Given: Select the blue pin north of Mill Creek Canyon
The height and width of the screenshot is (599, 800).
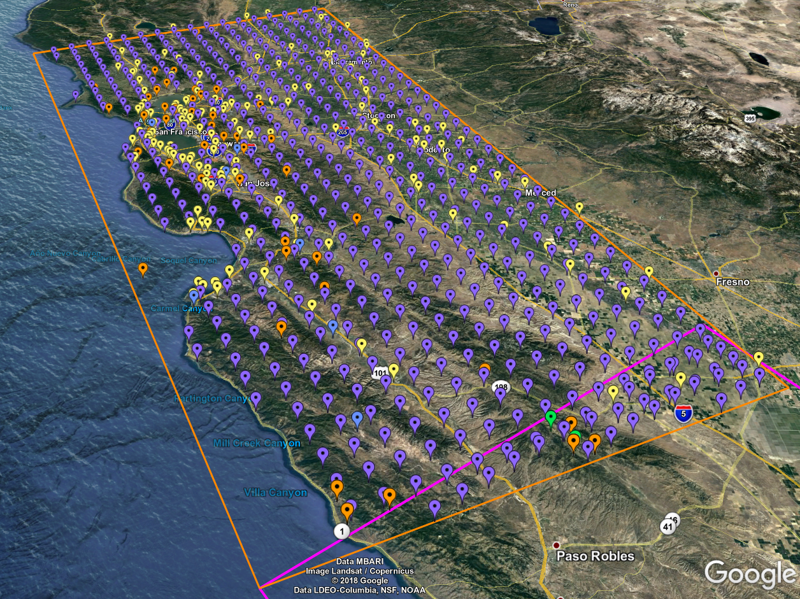Looking at the screenshot, I should [357, 417].
